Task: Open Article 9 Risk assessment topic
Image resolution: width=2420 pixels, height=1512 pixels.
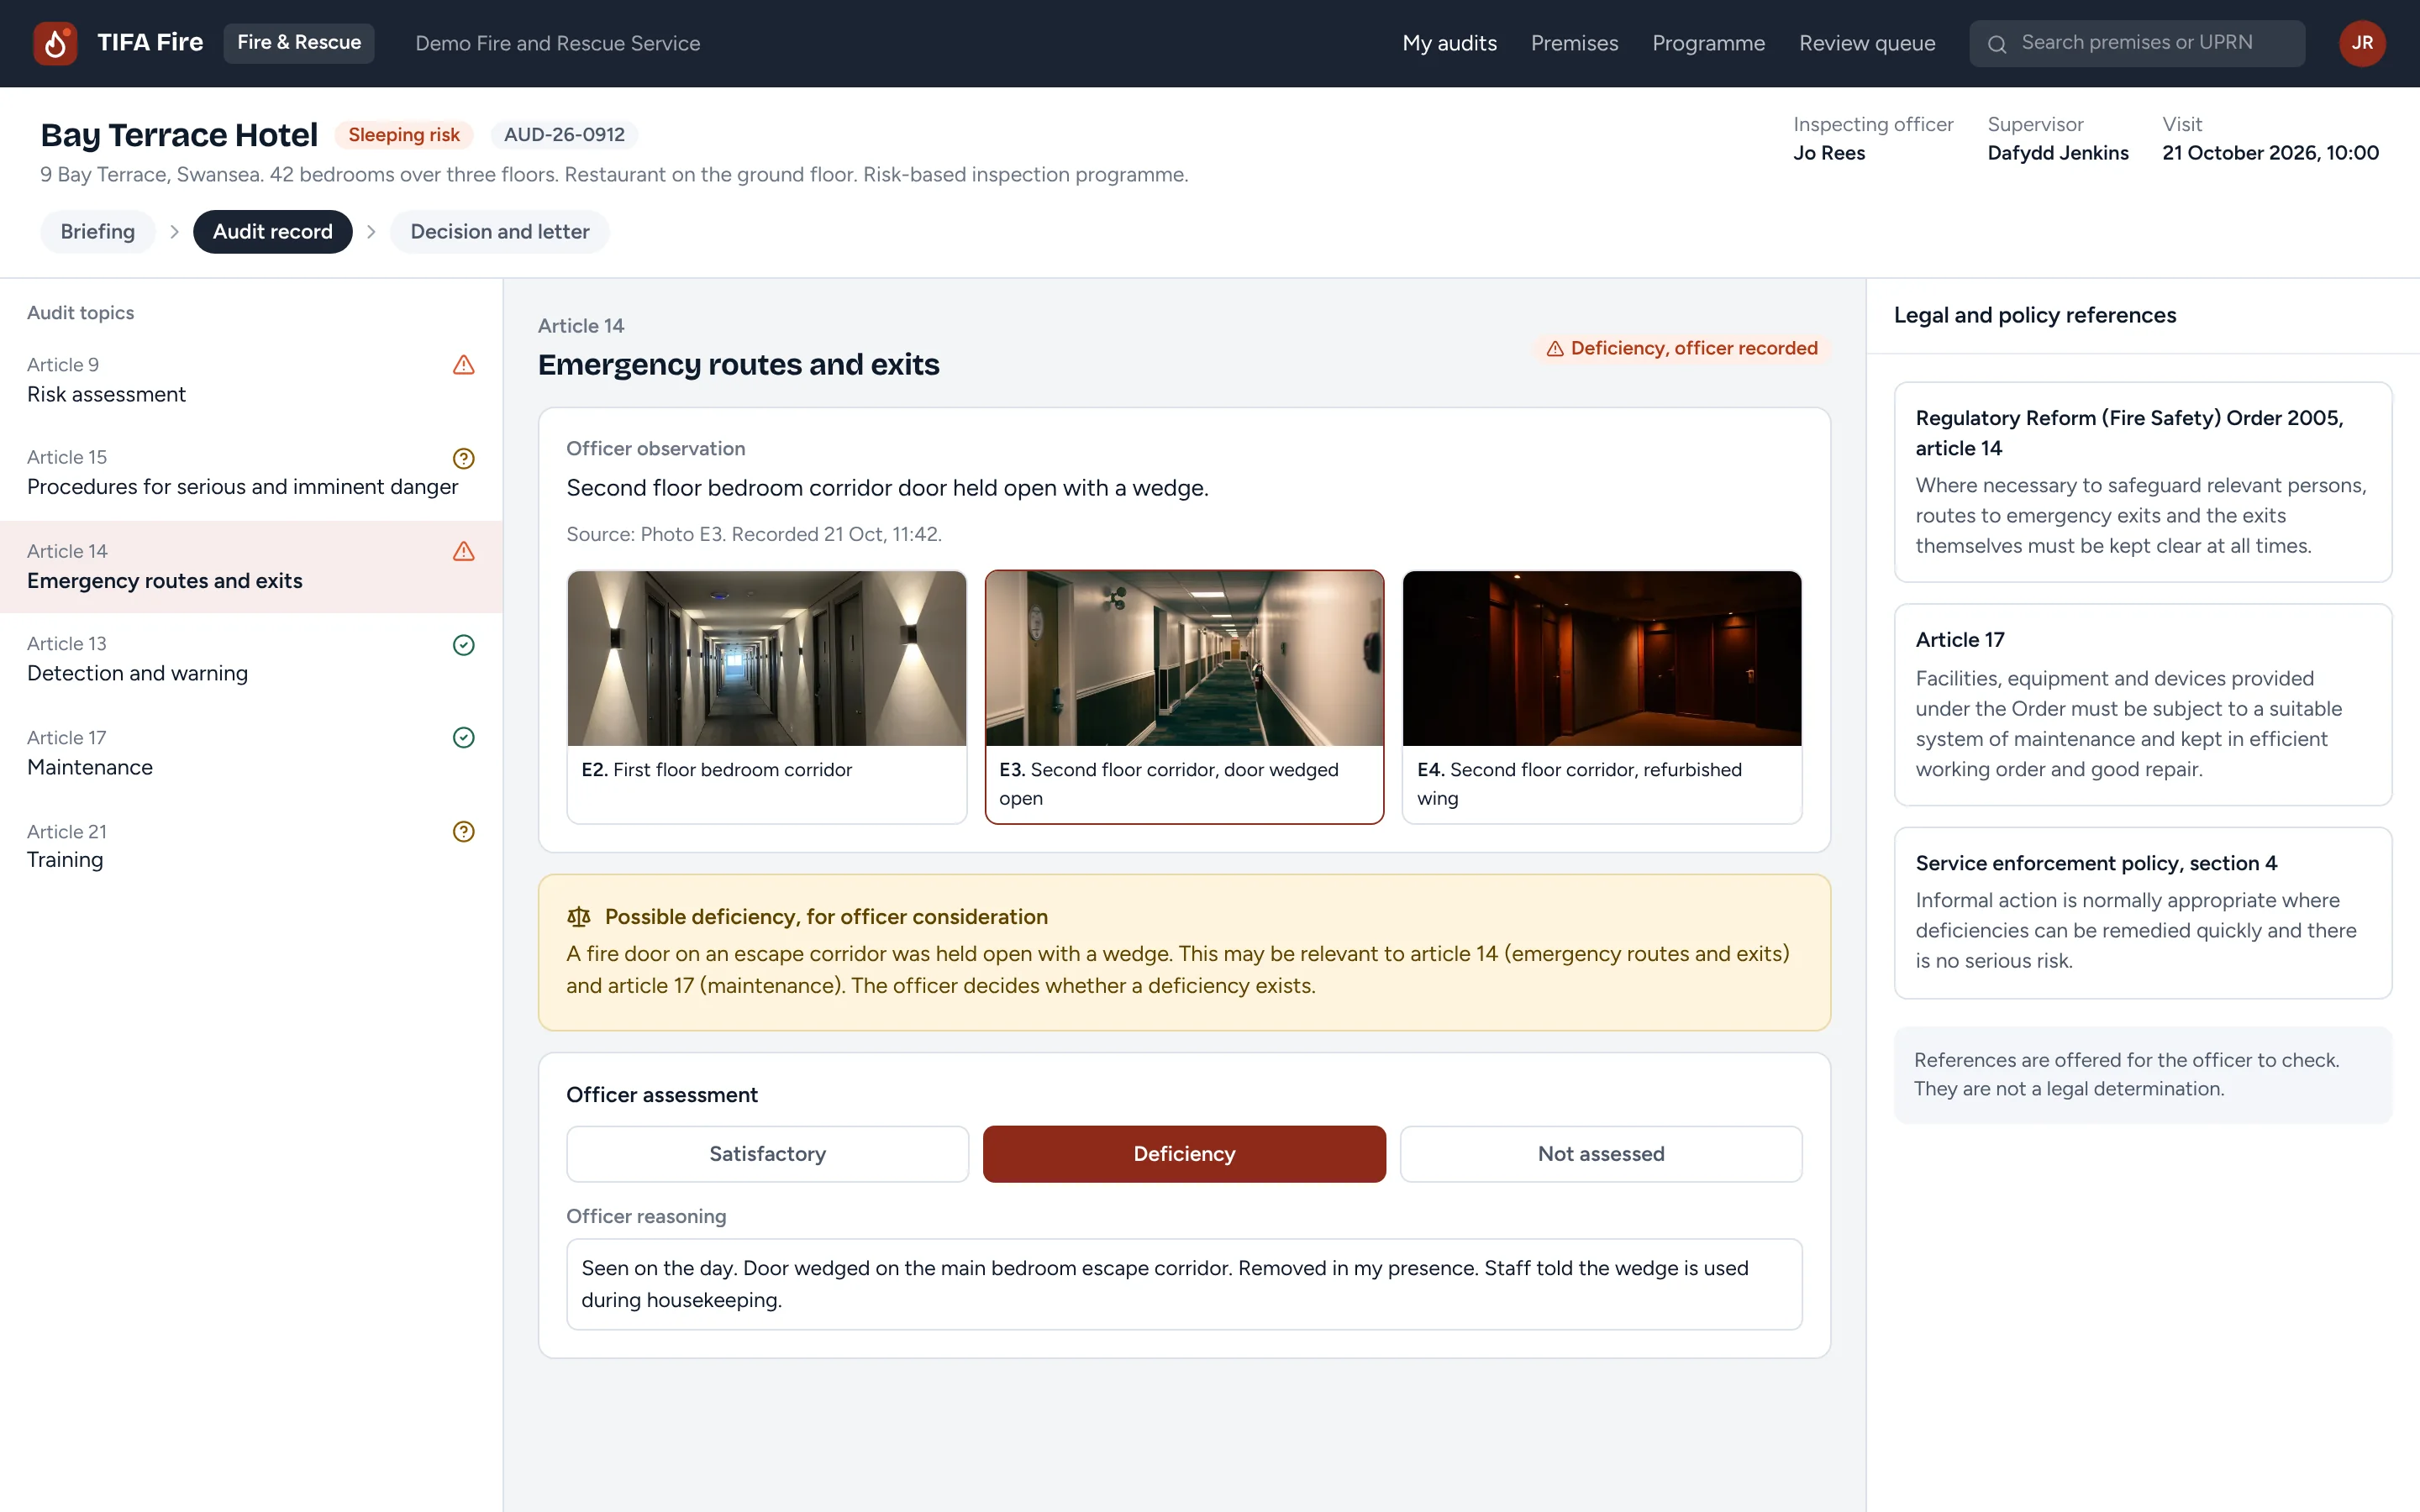Action: [x=251, y=380]
